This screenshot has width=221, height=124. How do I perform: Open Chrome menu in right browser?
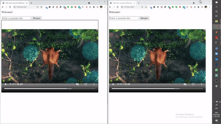tap(209, 7)
